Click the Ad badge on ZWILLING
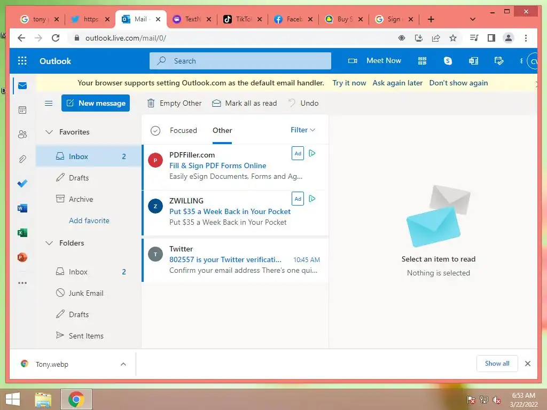 (298, 199)
